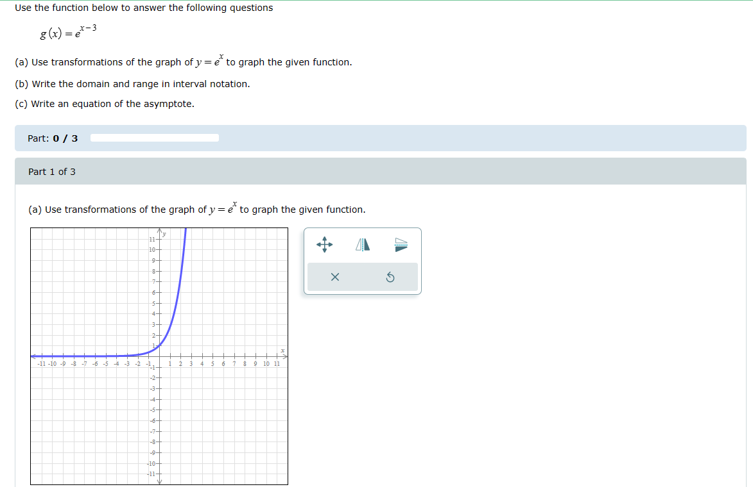753x487 pixels.
Task: Click the Part 1 of 3 header bar
Action: tap(51, 171)
